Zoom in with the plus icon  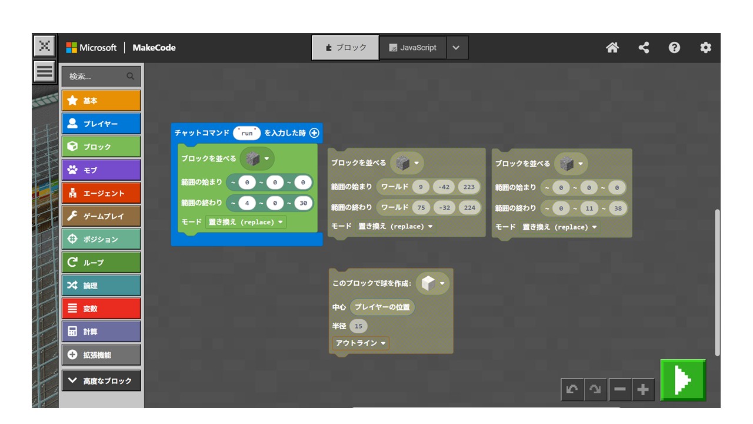click(643, 390)
